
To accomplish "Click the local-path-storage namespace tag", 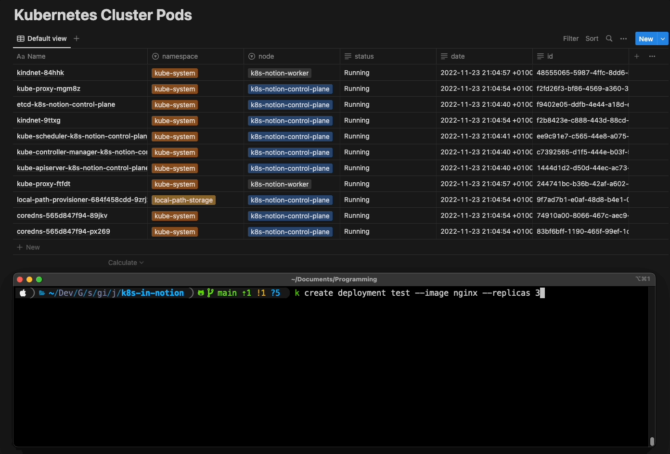I will (183, 200).
